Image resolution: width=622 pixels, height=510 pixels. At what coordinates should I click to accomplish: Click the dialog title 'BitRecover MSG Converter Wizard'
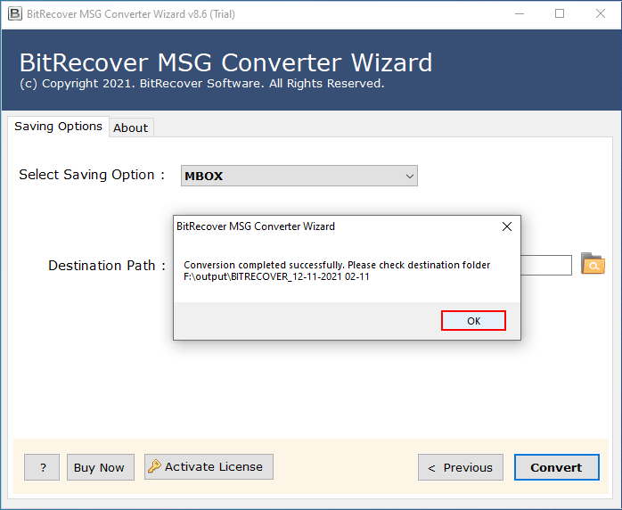click(256, 226)
